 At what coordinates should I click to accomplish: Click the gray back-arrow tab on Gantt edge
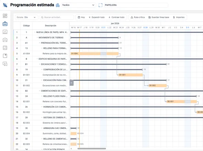[72, 83]
